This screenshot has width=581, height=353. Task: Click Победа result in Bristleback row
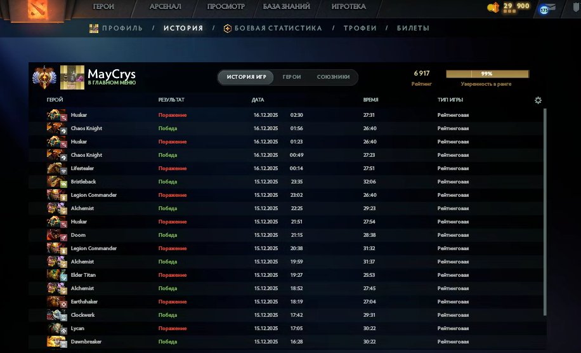click(167, 182)
